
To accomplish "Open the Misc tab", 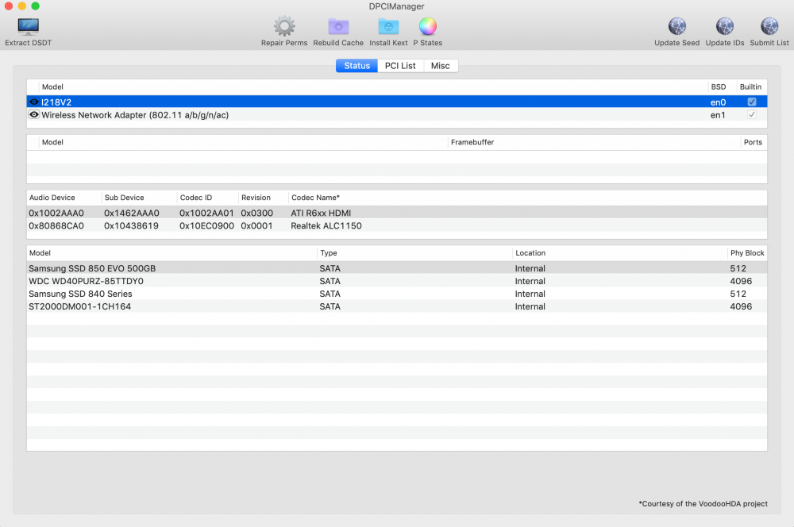I will pyautogui.click(x=440, y=66).
